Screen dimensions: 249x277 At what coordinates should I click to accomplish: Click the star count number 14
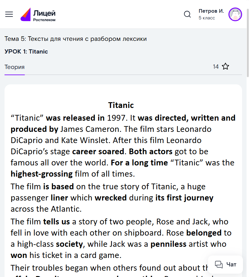tap(215, 67)
